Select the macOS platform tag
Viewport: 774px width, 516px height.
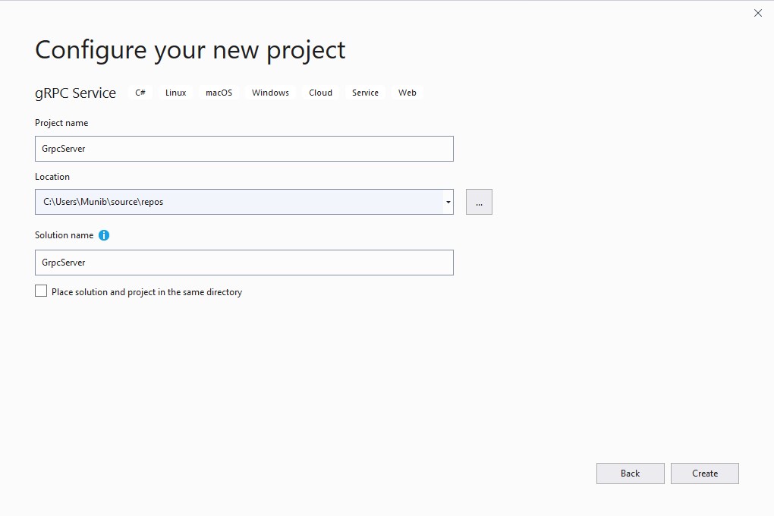[x=219, y=92]
